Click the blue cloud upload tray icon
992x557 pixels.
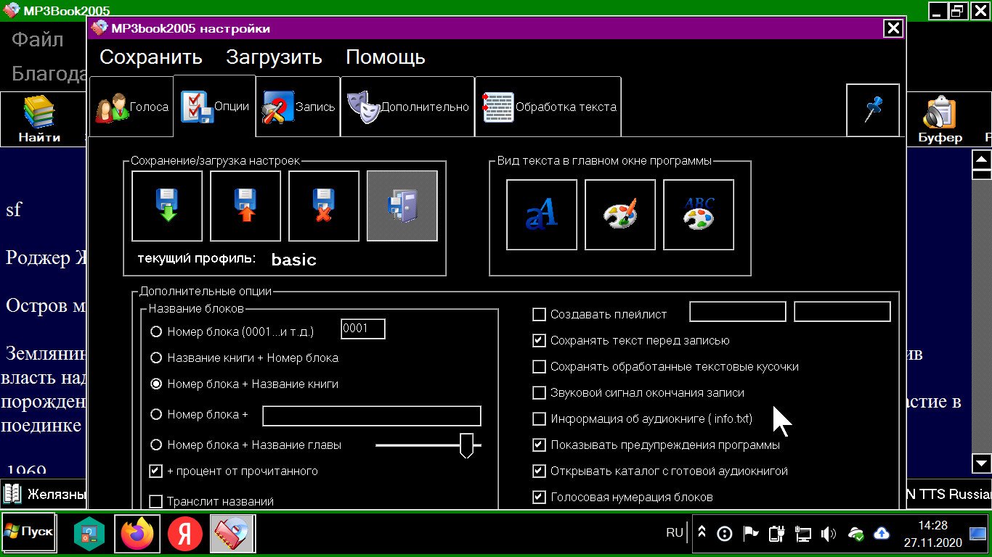pyautogui.click(x=881, y=534)
